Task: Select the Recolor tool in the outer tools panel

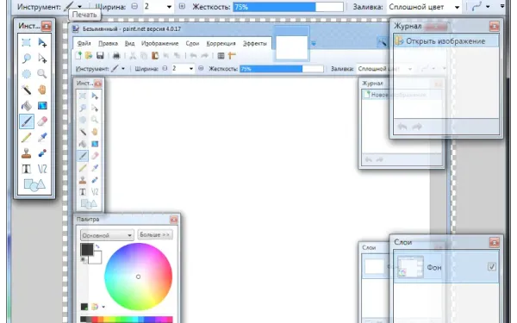Action: 42,153
